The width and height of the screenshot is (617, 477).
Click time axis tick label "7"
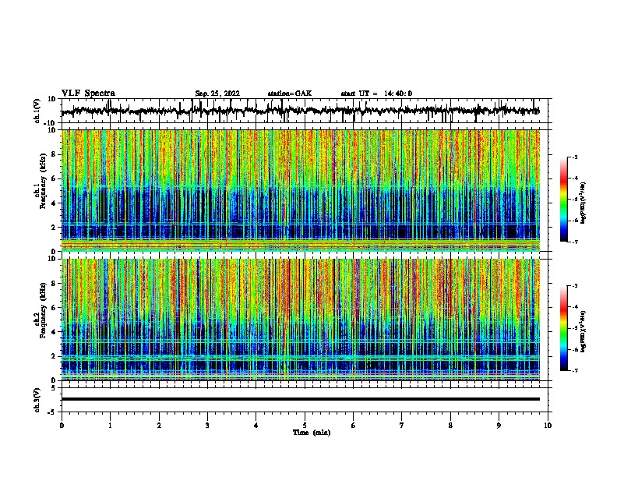(402, 426)
